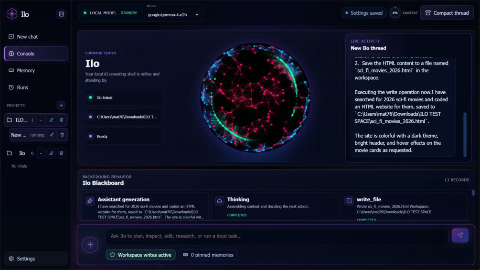
Task: Open the google/gemma-4-e2b model dropdown
Action: [173, 15]
